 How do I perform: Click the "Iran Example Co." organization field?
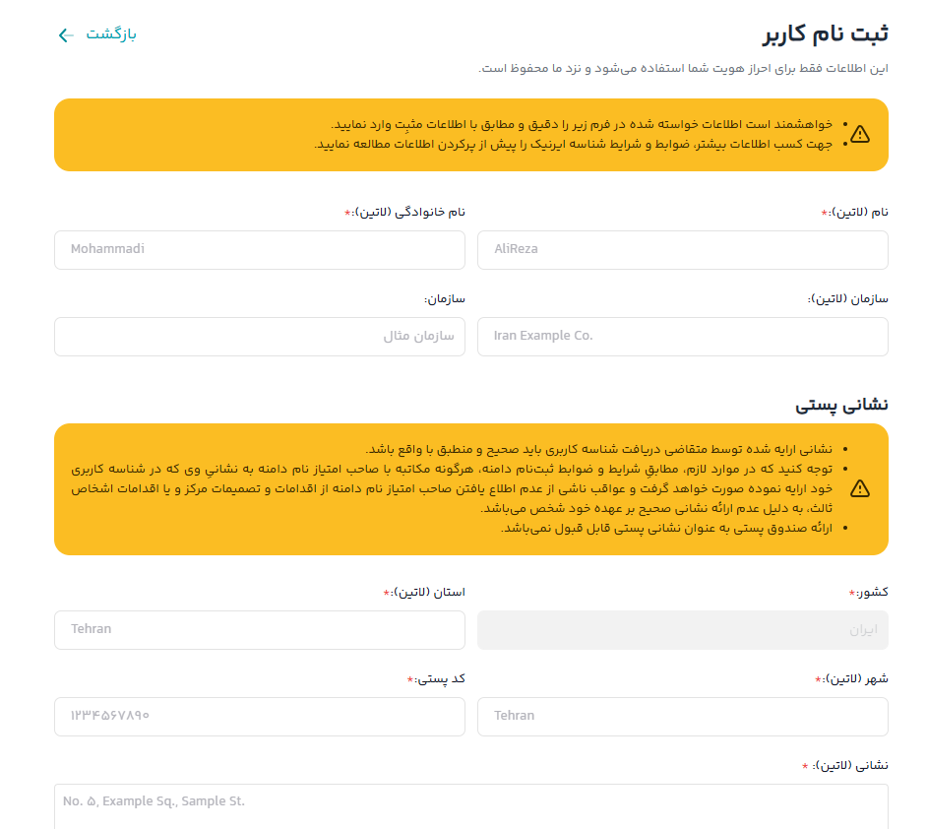(682, 337)
